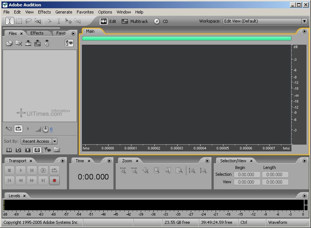Click the View Length time field
The image size is (311, 228).
click(275, 182)
